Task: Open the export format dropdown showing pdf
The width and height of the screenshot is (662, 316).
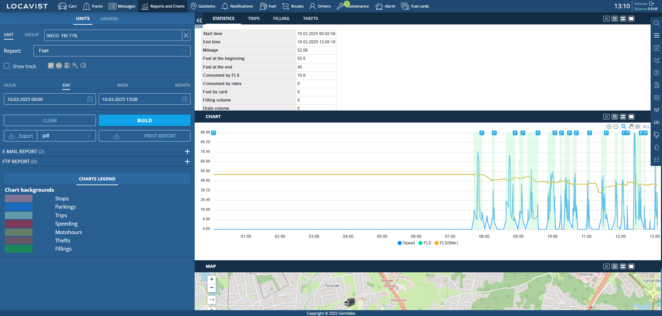Action: tap(66, 136)
